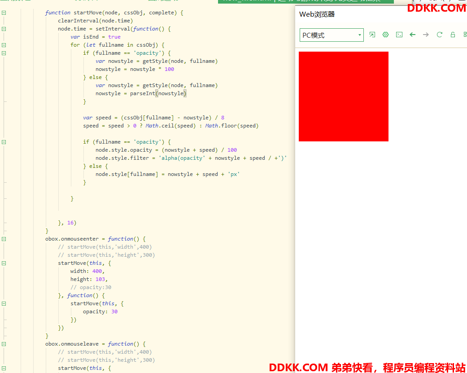The image size is (467, 373).
Task: Collapse the obox.onmouseleave handler
Action: click(4, 344)
